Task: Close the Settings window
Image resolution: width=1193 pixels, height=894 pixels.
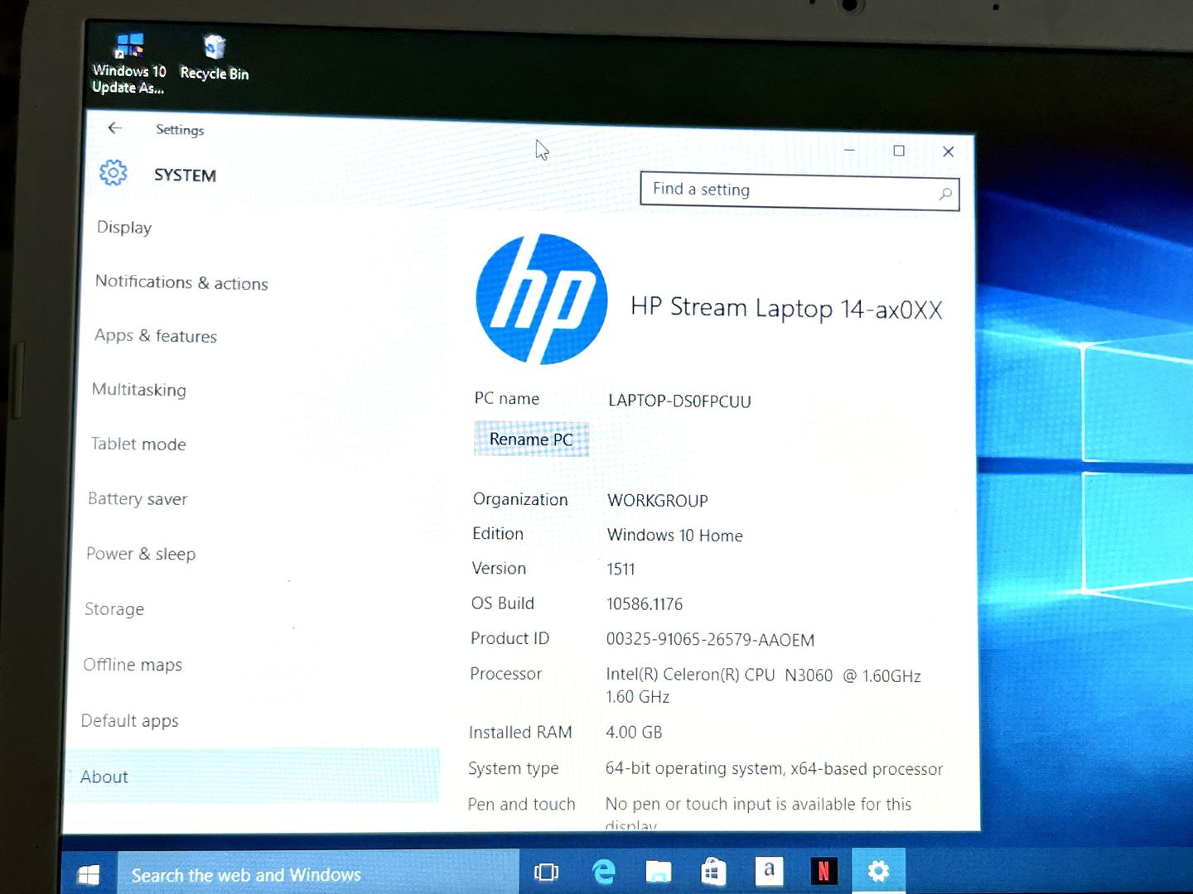Action: (x=949, y=151)
